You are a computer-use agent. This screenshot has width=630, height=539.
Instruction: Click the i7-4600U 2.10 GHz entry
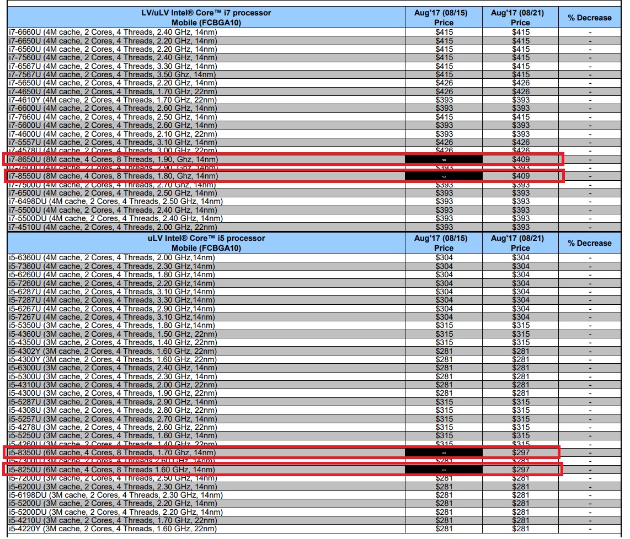113,134
